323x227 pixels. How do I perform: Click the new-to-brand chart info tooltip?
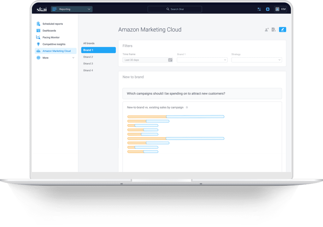[x=187, y=107]
